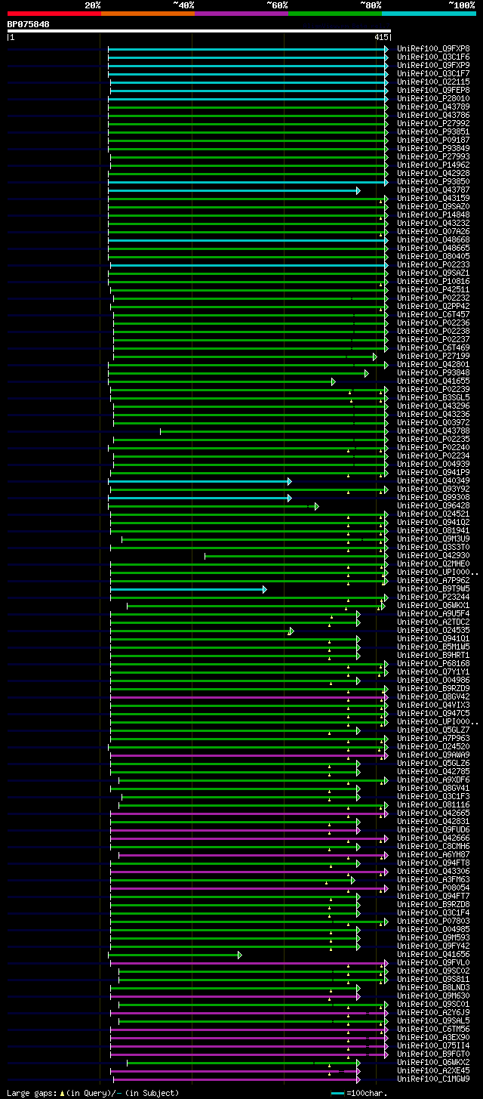
Task: Select label UniRef100_P07803
Action: coord(433,921)
